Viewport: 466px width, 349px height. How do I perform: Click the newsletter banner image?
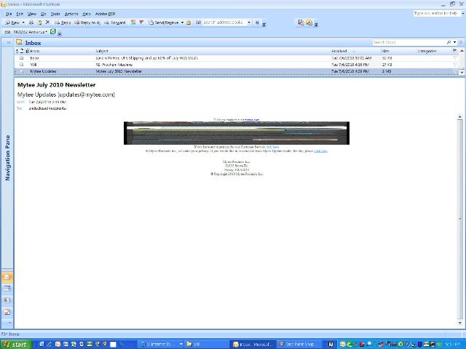click(x=236, y=133)
